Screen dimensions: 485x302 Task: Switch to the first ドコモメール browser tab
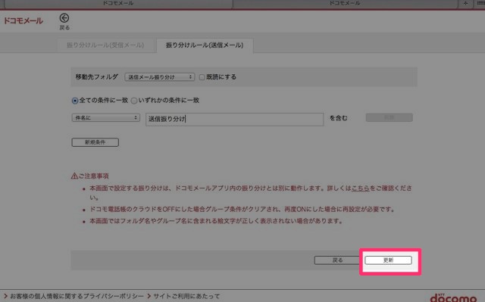pos(118,3)
